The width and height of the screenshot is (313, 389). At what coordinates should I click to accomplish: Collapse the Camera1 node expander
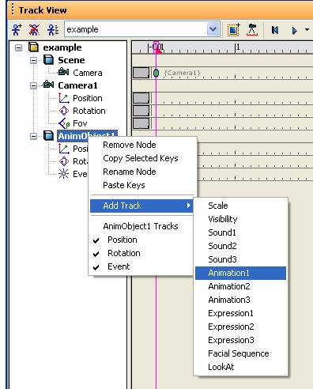tap(33, 85)
